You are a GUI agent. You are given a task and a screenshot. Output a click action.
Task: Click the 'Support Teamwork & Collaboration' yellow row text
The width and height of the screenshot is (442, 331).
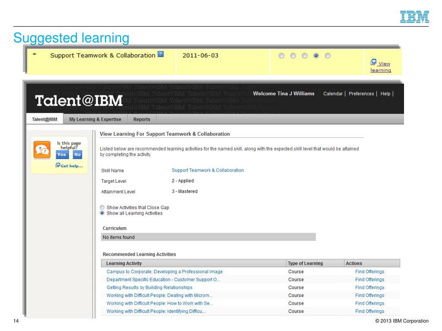[103, 56]
